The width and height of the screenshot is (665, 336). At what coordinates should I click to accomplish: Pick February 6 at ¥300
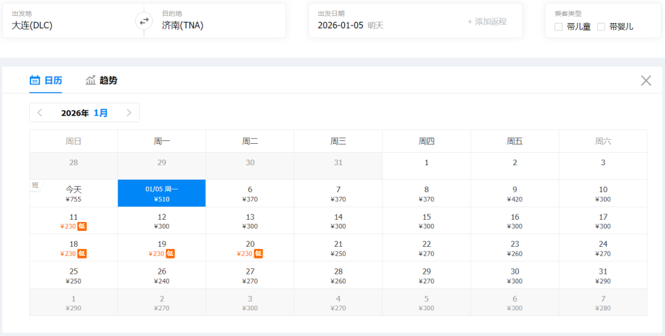pos(515,303)
